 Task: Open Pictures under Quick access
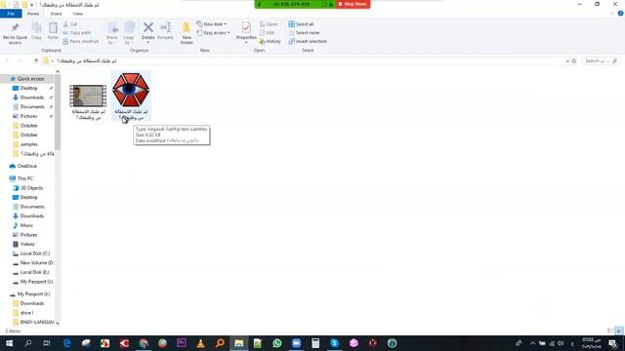tap(28, 116)
